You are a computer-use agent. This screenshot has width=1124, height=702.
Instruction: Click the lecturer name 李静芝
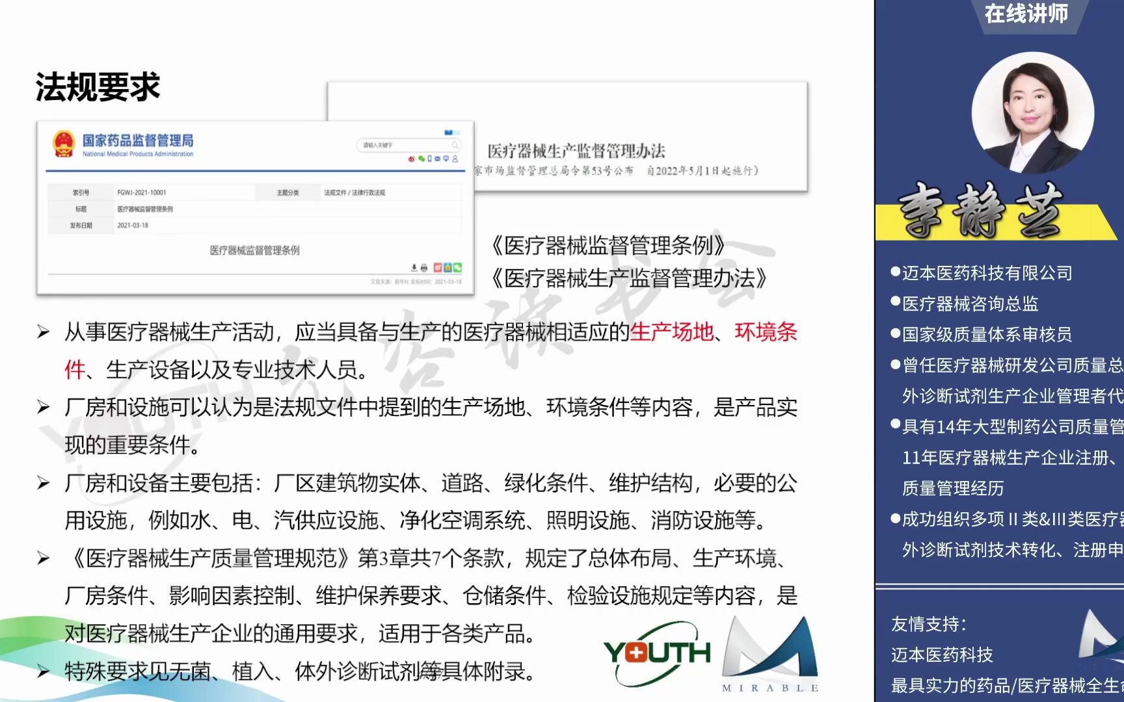click(x=980, y=209)
